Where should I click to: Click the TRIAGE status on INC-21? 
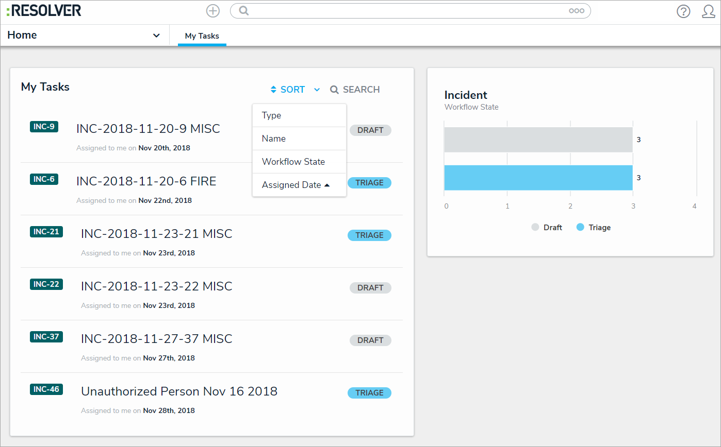[x=369, y=235]
